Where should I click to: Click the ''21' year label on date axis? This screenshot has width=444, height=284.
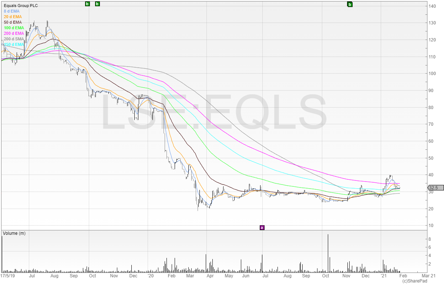point(383,276)
